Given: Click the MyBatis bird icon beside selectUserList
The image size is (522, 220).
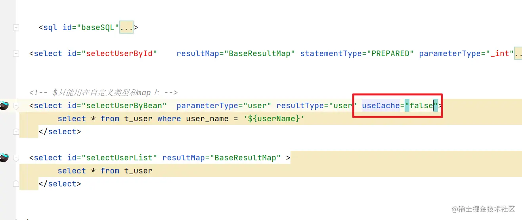Looking at the screenshot, I should click(4, 158).
